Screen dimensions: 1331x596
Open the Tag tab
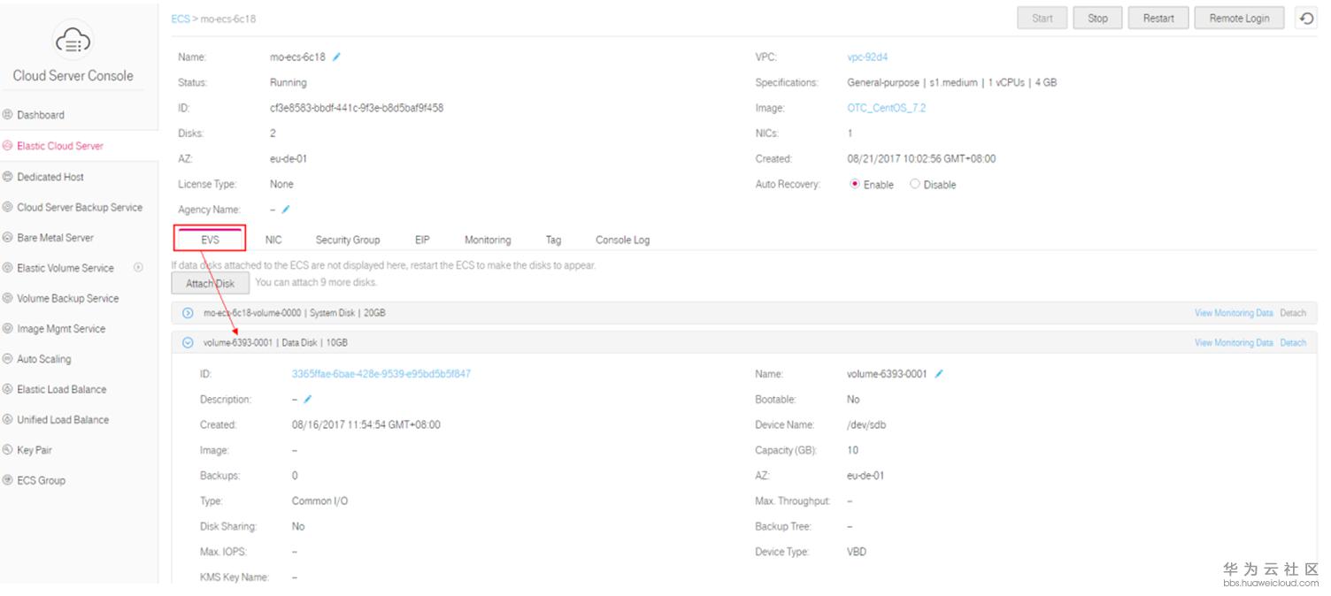[x=553, y=240]
